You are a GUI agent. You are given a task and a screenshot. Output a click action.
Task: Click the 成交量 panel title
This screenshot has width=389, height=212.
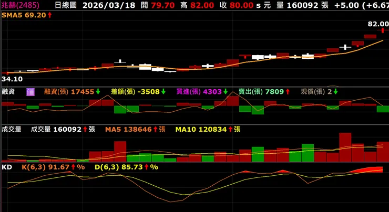coord(12,129)
